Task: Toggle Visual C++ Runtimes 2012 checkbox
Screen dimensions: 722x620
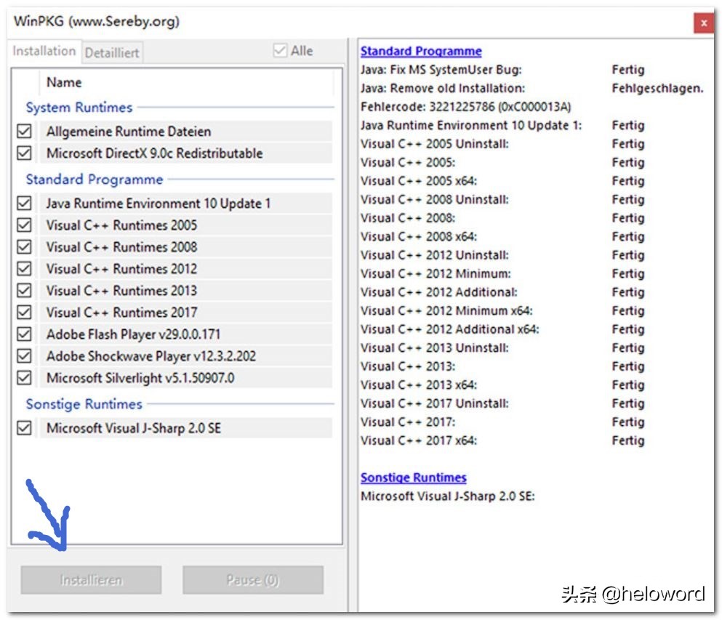Action: pos(25,269)
